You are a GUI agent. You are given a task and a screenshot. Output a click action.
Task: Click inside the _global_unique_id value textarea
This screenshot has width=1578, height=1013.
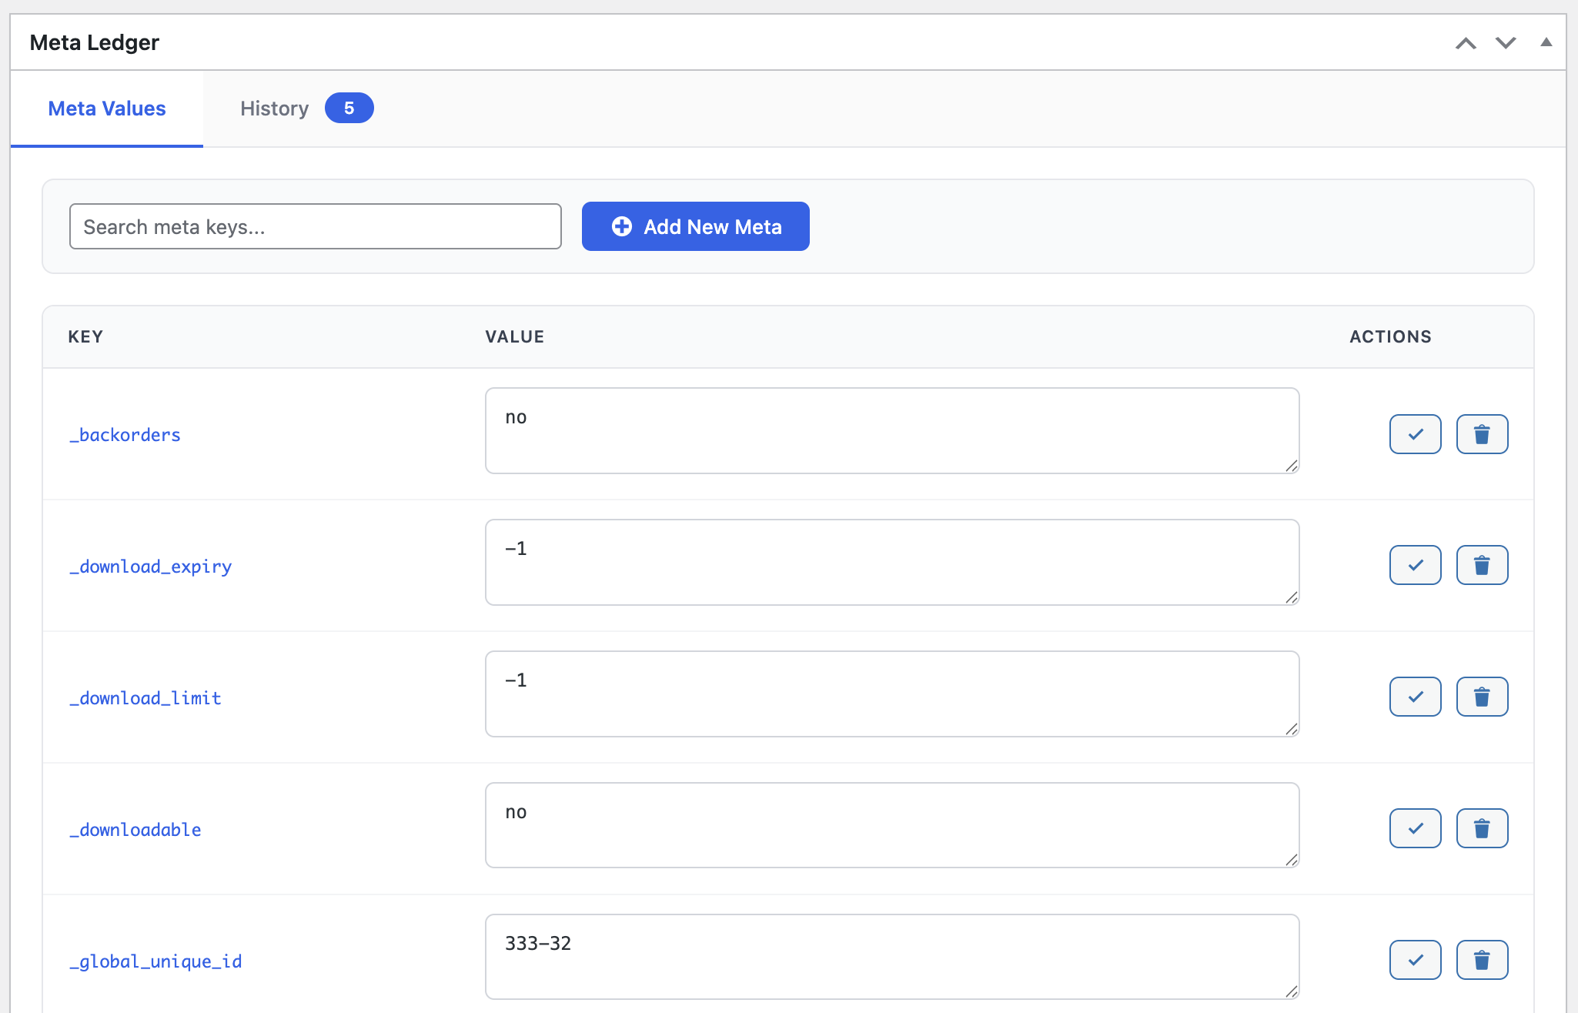pos(891,956)
